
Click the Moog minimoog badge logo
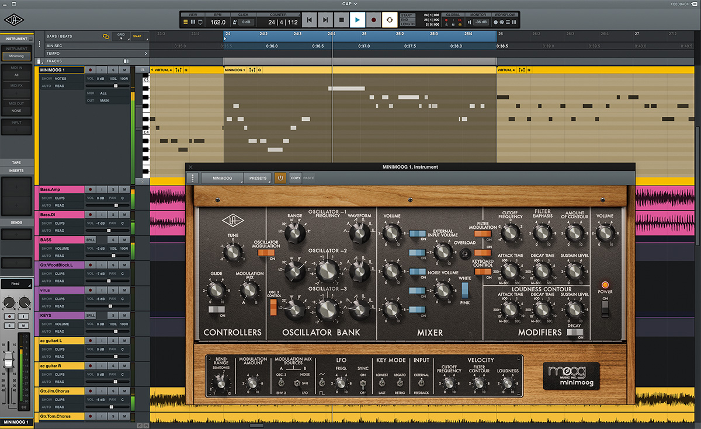click(x=571, y=376)
